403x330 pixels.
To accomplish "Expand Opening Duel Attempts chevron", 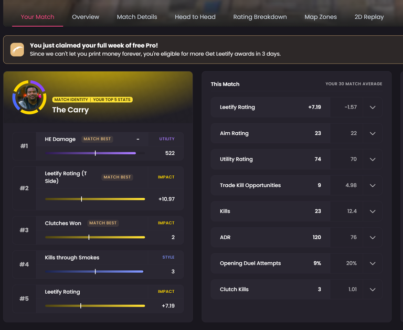I will tap(373, 263).
